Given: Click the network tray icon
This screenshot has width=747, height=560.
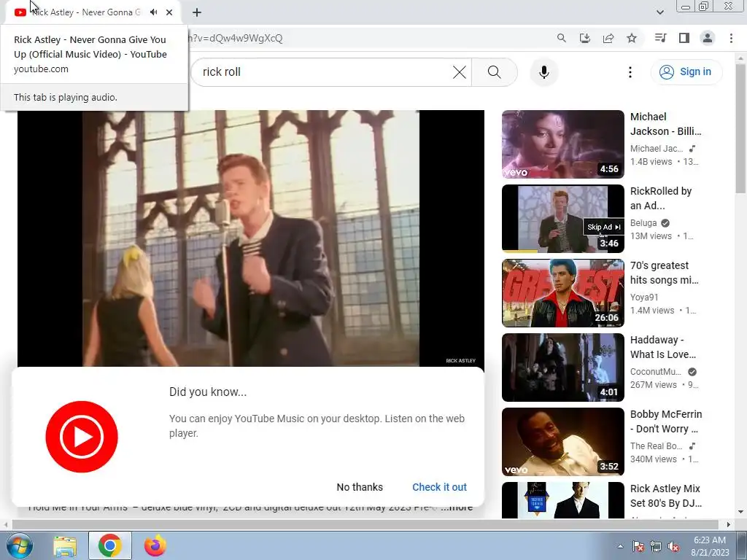Looking at the screenshot, I should coord(656,546).
